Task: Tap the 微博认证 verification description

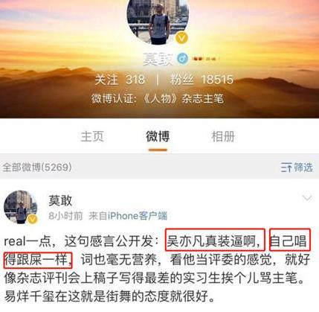Action: pyautogui.click(x=158, y=99)
